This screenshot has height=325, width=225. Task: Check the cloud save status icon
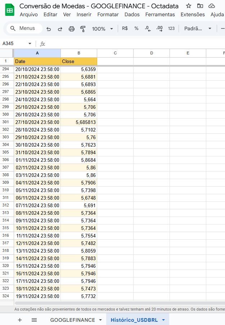point(212,6)
